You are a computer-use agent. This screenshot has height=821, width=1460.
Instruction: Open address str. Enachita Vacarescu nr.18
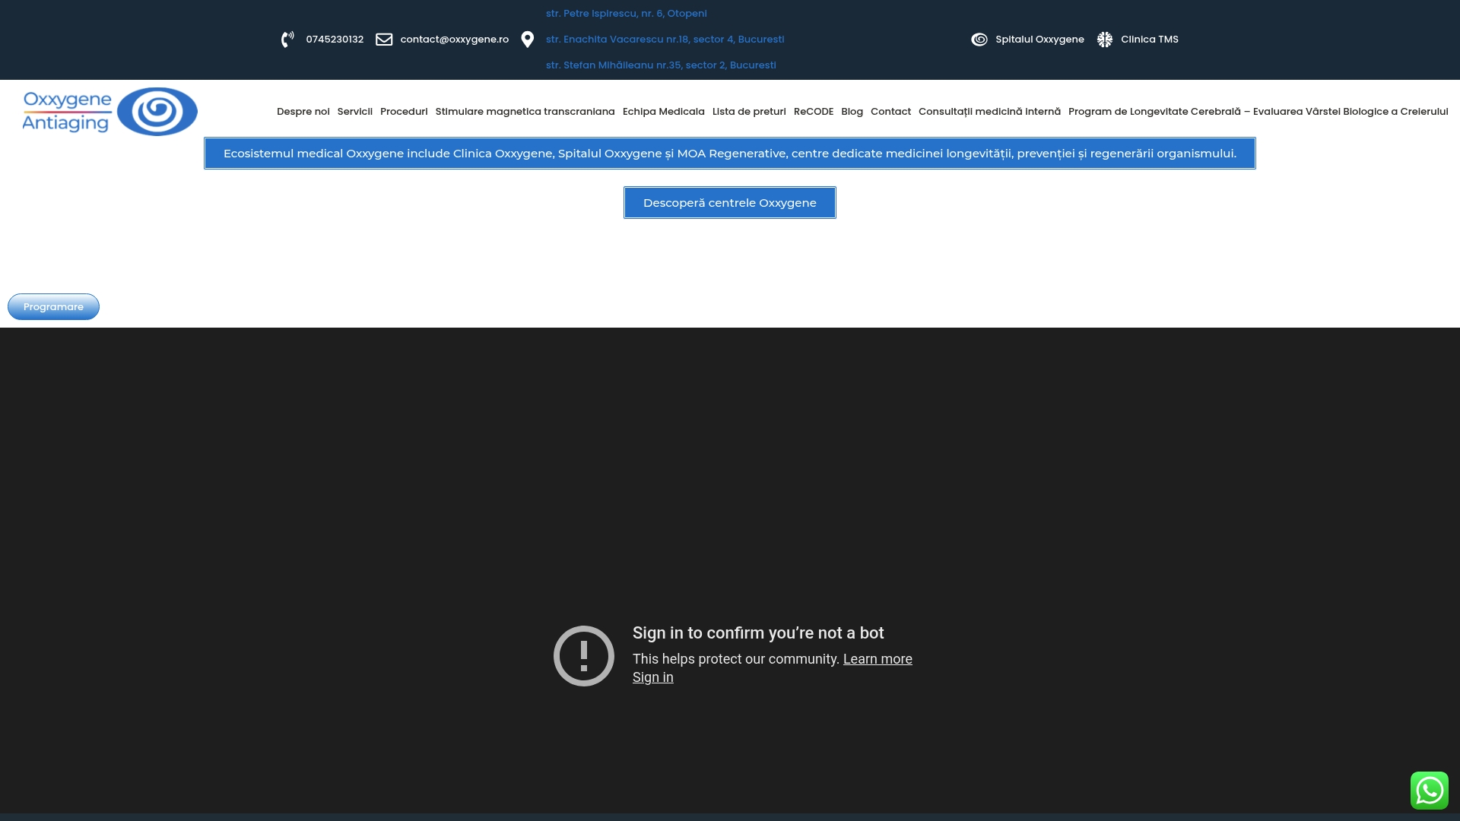pos(665,40)
